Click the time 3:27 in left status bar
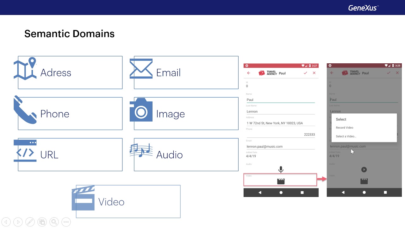 click(x=314, y=66)
